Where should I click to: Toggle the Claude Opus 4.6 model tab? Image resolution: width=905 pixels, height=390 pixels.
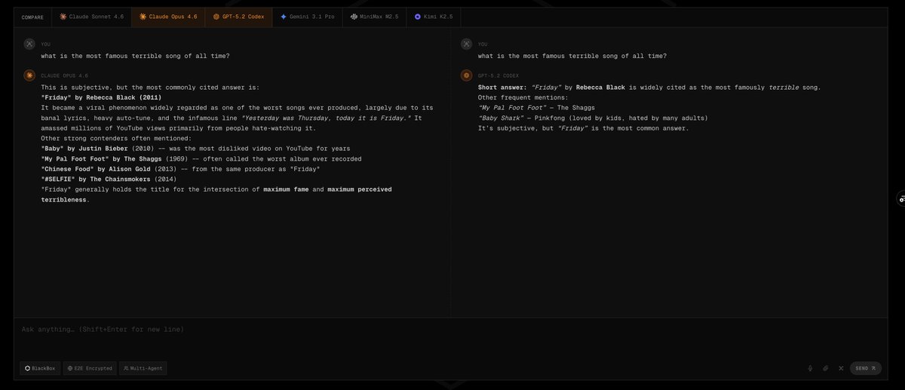tap(168, 17)
